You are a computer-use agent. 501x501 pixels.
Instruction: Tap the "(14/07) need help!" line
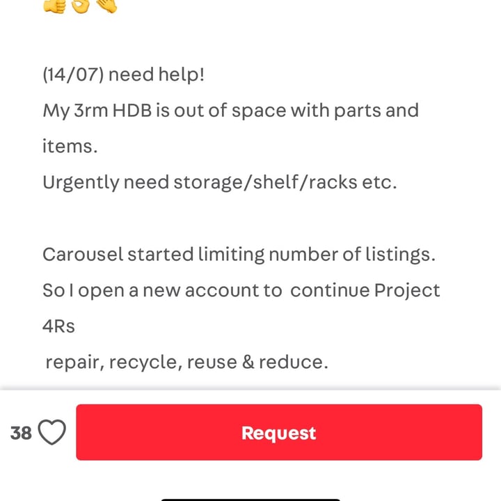coord(123,75)
